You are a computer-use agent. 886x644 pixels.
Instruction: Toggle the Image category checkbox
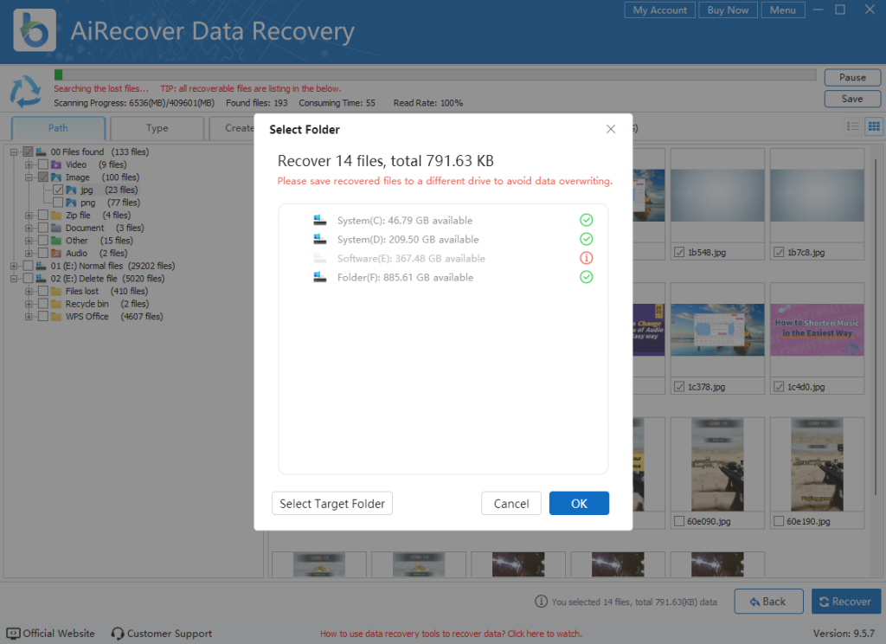point(43,177)
